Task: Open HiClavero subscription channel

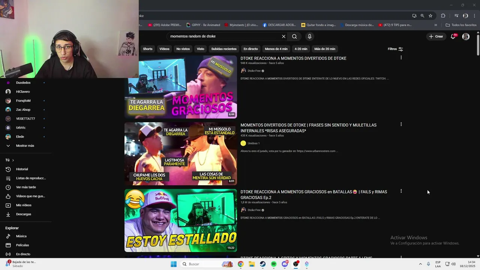Action: tap(23, 91)
